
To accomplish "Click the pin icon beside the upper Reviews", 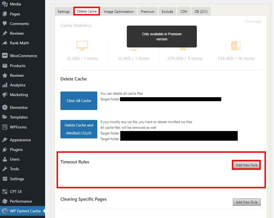I will (5, 33).
